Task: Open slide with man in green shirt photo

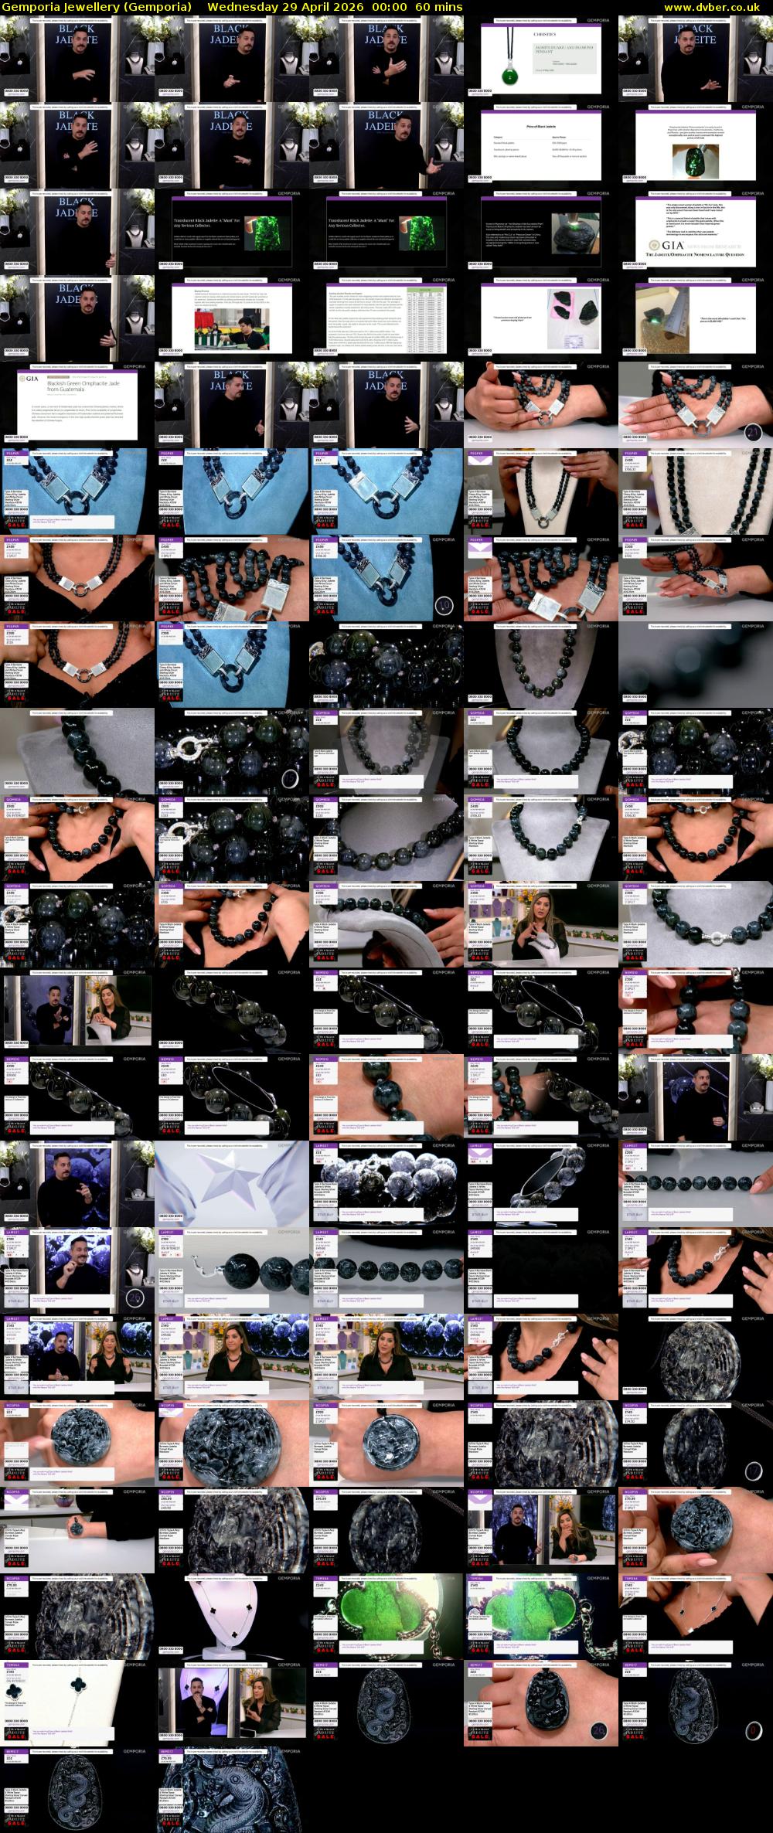Action: click(x=232, y=318)
